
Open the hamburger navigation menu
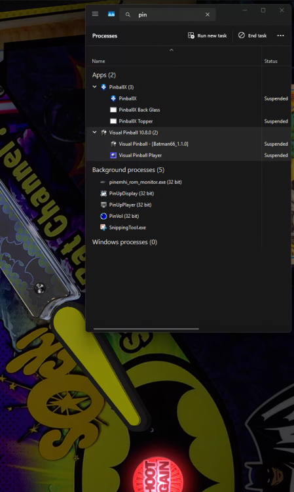[x=95, y=14]
